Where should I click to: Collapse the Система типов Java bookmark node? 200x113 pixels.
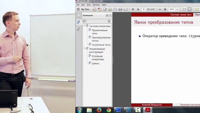85,26
